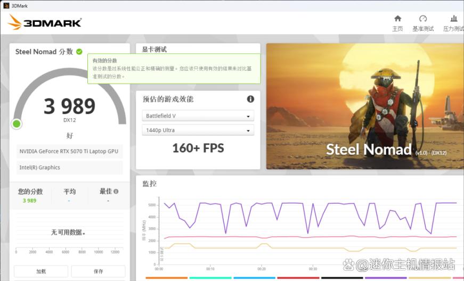Click the 有效的分数 tooltip box

(174, 69)
